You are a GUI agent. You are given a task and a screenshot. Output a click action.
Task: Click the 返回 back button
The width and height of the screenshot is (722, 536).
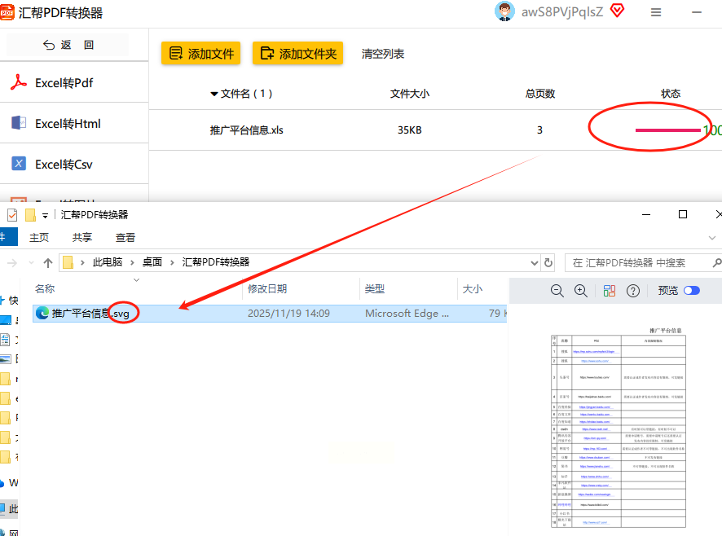pyautogui.click(x=68, y=45)
